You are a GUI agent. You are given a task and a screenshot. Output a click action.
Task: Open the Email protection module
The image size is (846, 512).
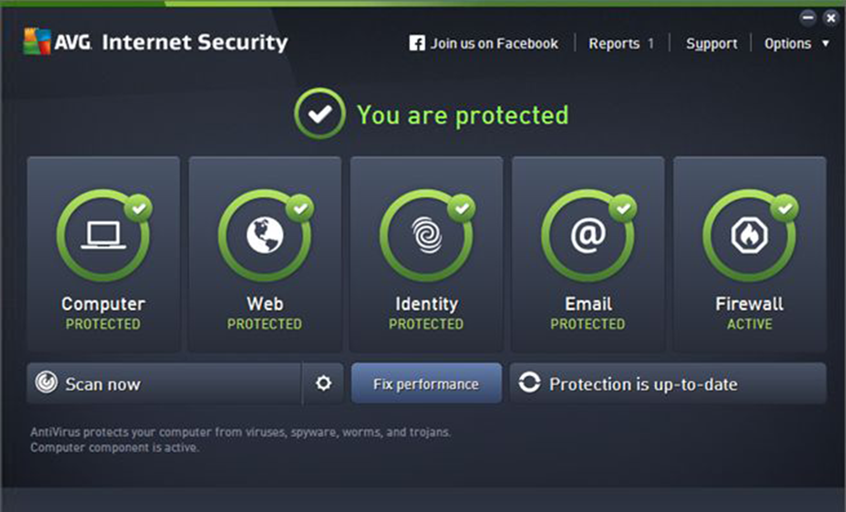coord(587,254)
